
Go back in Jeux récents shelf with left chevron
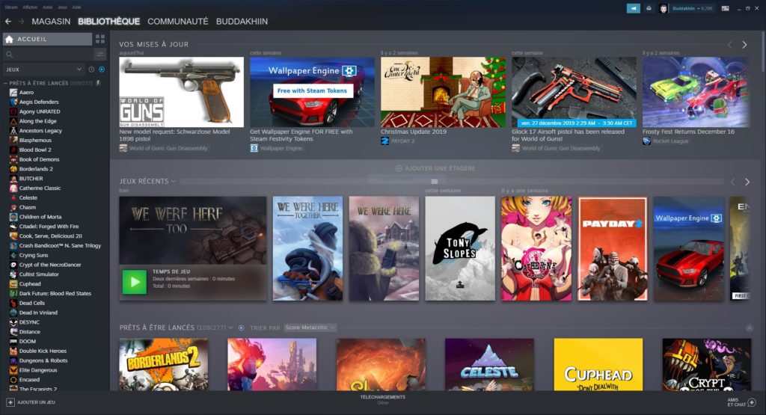[732, 182]
